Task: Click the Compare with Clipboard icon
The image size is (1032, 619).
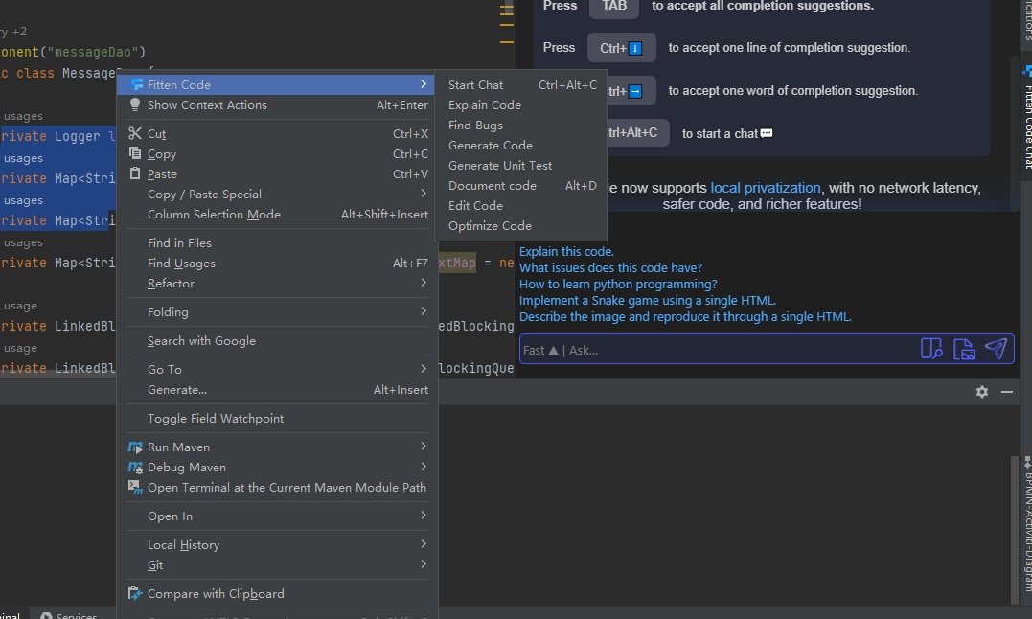Action: click(x=135, y=593)
